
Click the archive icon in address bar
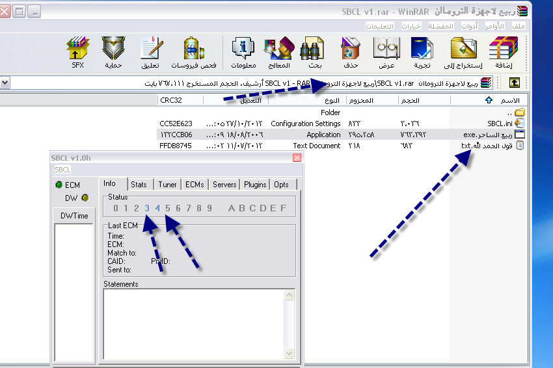pos(486,83)
